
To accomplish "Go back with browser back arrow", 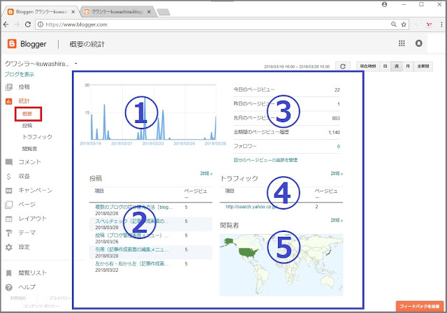I will 6,24.
